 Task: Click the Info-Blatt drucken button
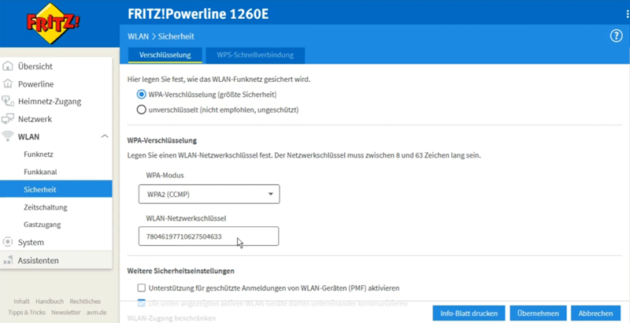click(x=469, y=313)
